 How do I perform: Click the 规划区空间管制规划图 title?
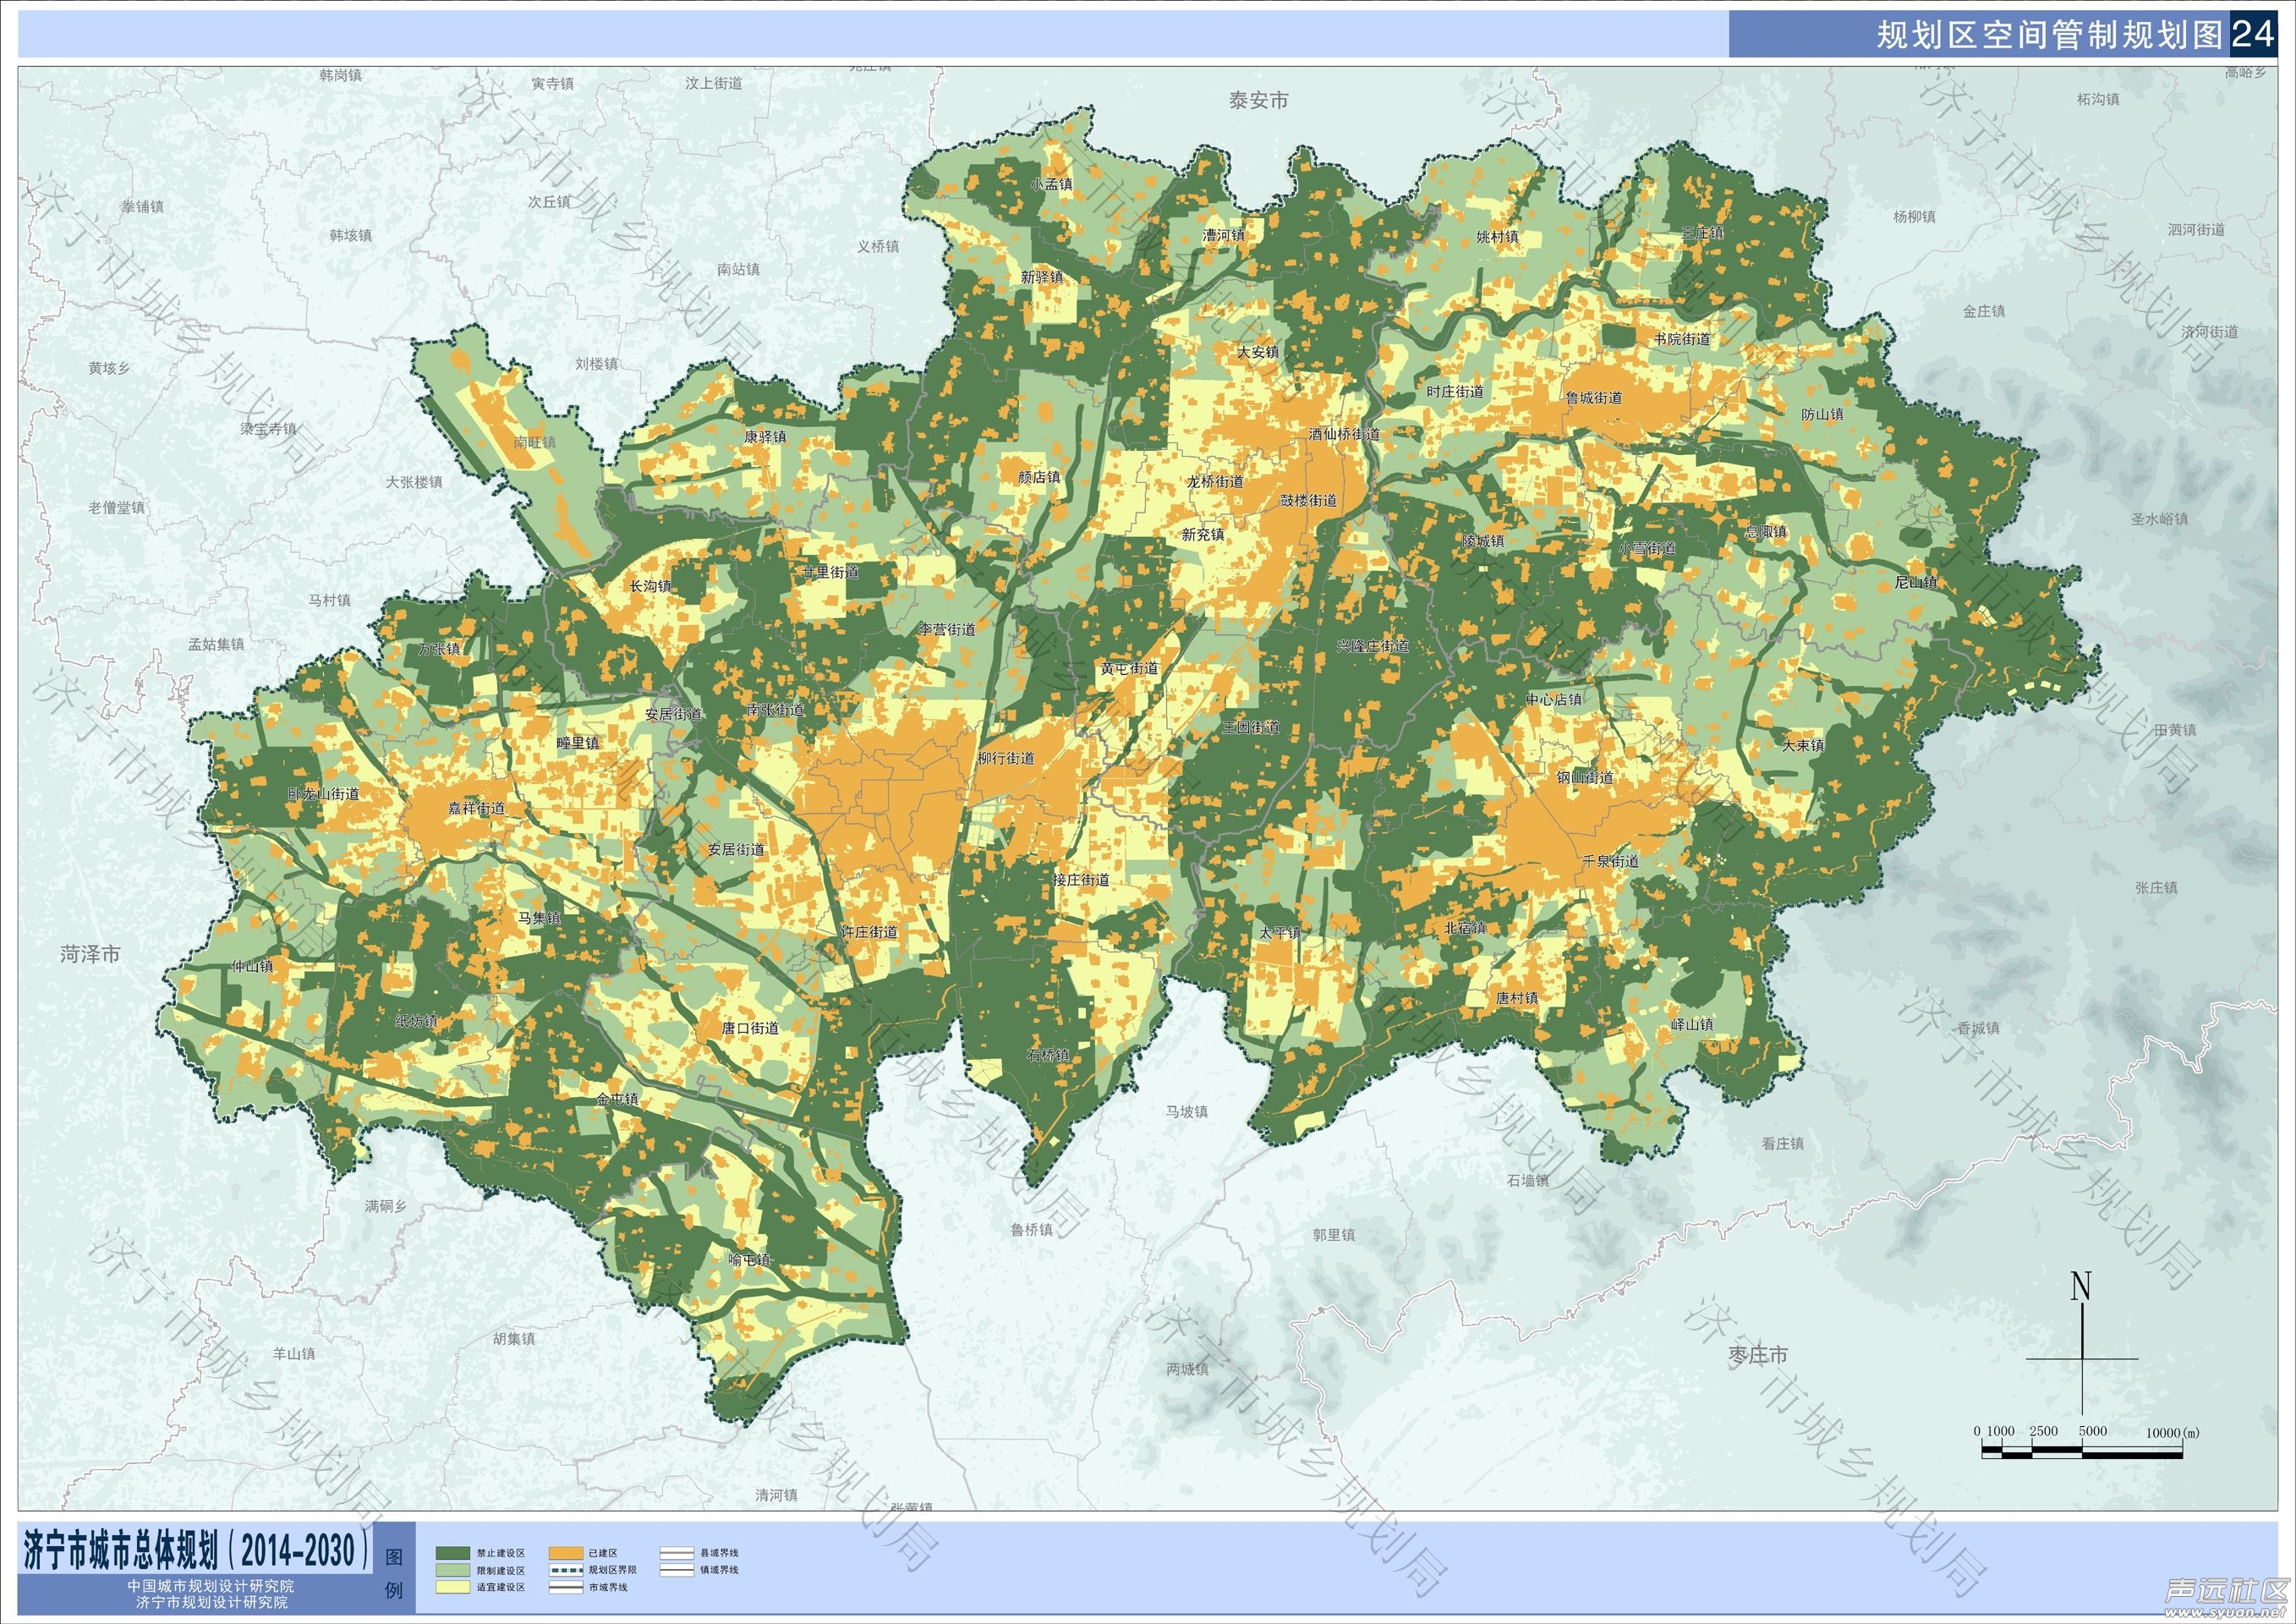[2049, 35]
